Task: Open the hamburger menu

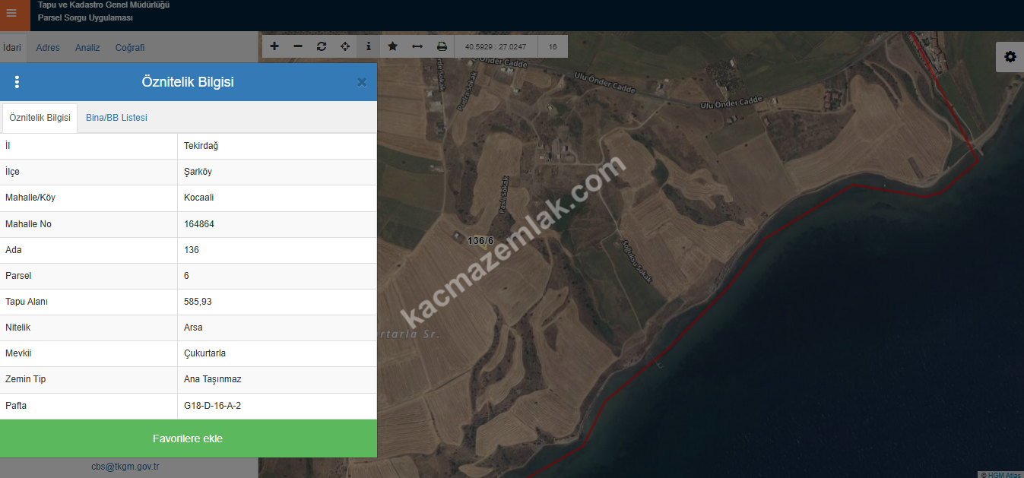Action: [x=11, y=13]
